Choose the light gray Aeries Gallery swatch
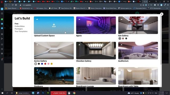Image resolution: width=170 pixels, height=95 pixels. [x=36, y=64]
